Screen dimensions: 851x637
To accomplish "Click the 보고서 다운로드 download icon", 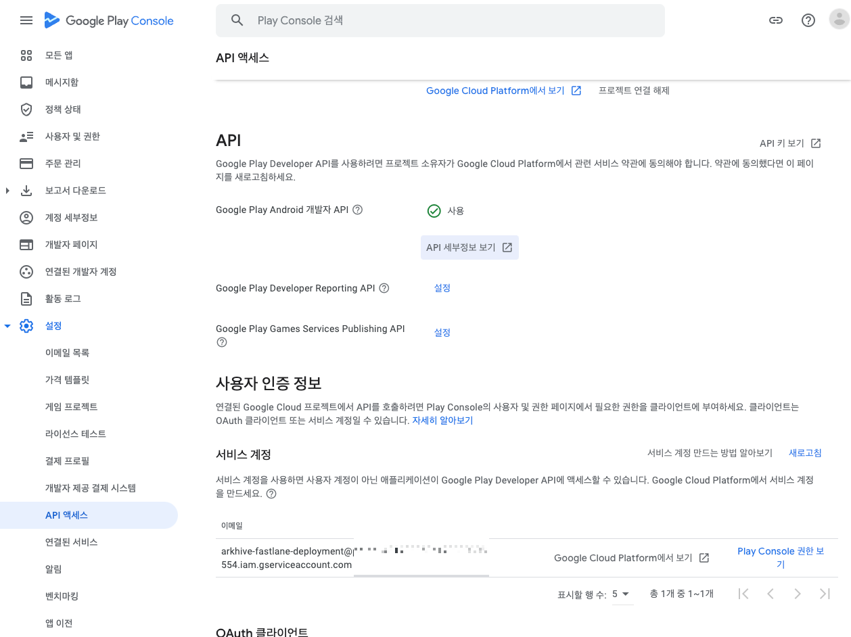I will 26,191.
